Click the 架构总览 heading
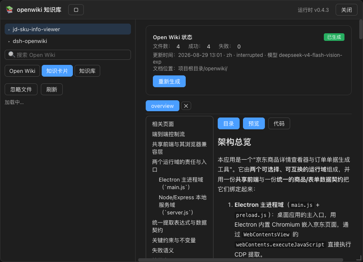This screenshot has height=262, width=363. click(234, 142)
